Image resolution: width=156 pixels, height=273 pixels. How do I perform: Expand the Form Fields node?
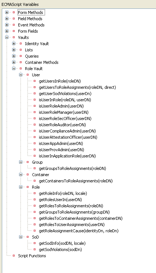[x=7, y=31]
